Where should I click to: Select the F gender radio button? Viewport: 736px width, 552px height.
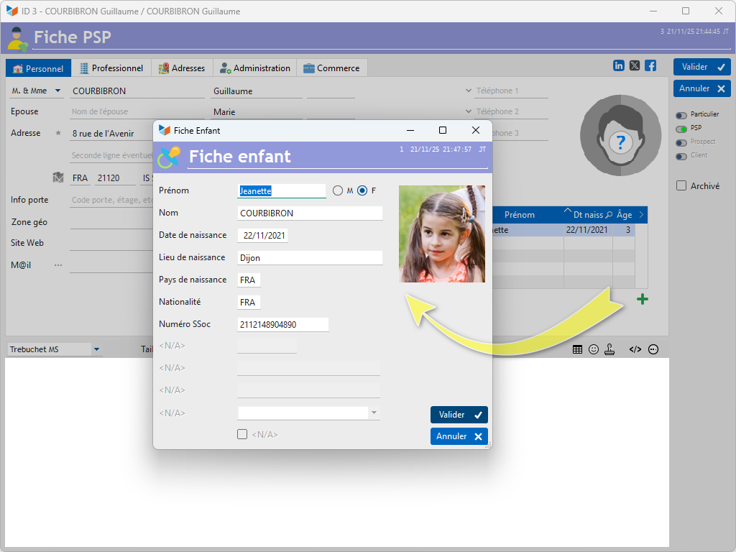(x=362, y=190)
